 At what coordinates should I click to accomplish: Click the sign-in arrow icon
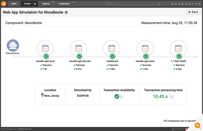pos(189,4)
